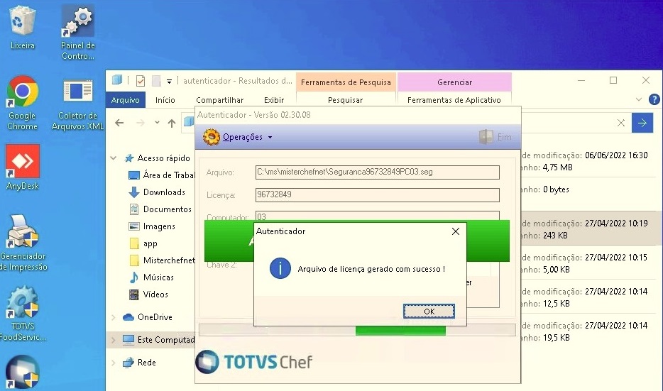Expand the Este Computador tree node
663x391 pixels.
click(114, 340)
